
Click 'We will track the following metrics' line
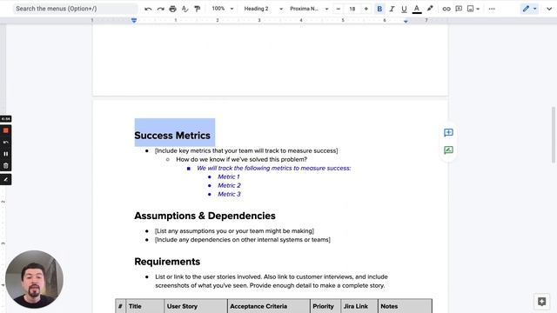tap(274, 168)
